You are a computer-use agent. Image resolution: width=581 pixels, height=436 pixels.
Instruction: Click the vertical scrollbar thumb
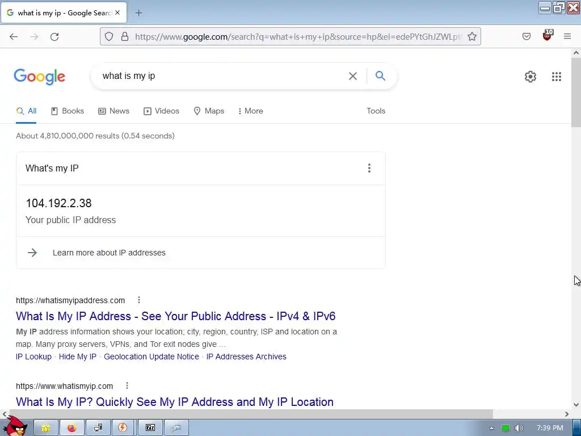[576, 91]
